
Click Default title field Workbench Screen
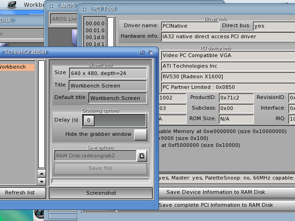pyautogui.click(x=118, y=98)
